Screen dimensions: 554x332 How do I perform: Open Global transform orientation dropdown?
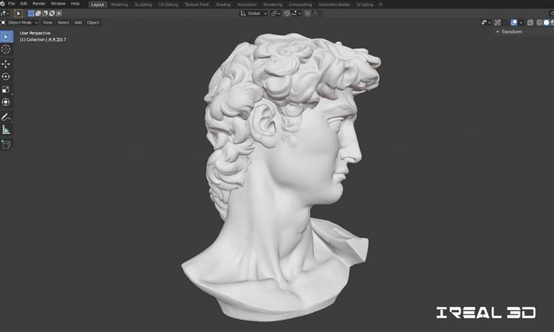(x=254, y=14)
